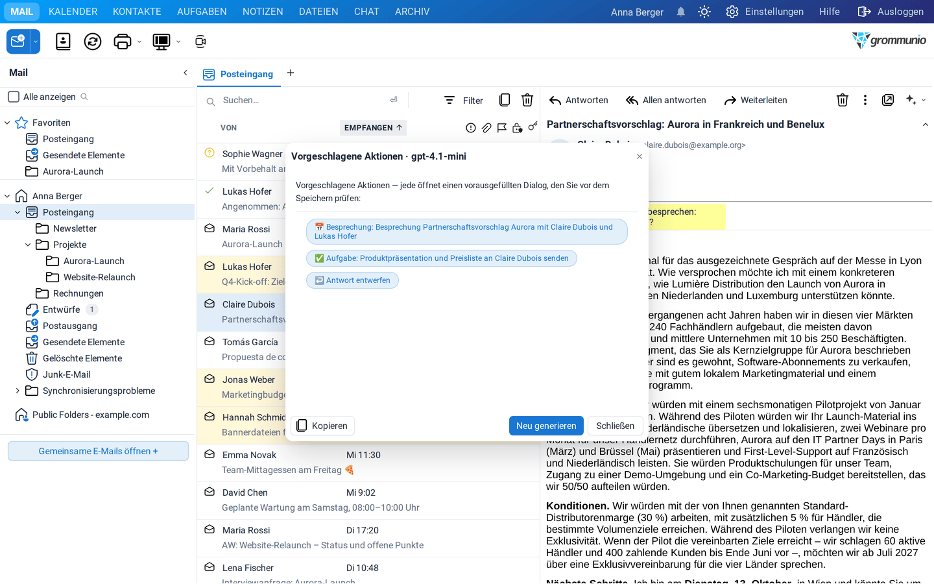This screenshot has height=584, width=934.
Task: Expand the Synchronisierungsprobleme folder
Action: click(18, 391)
